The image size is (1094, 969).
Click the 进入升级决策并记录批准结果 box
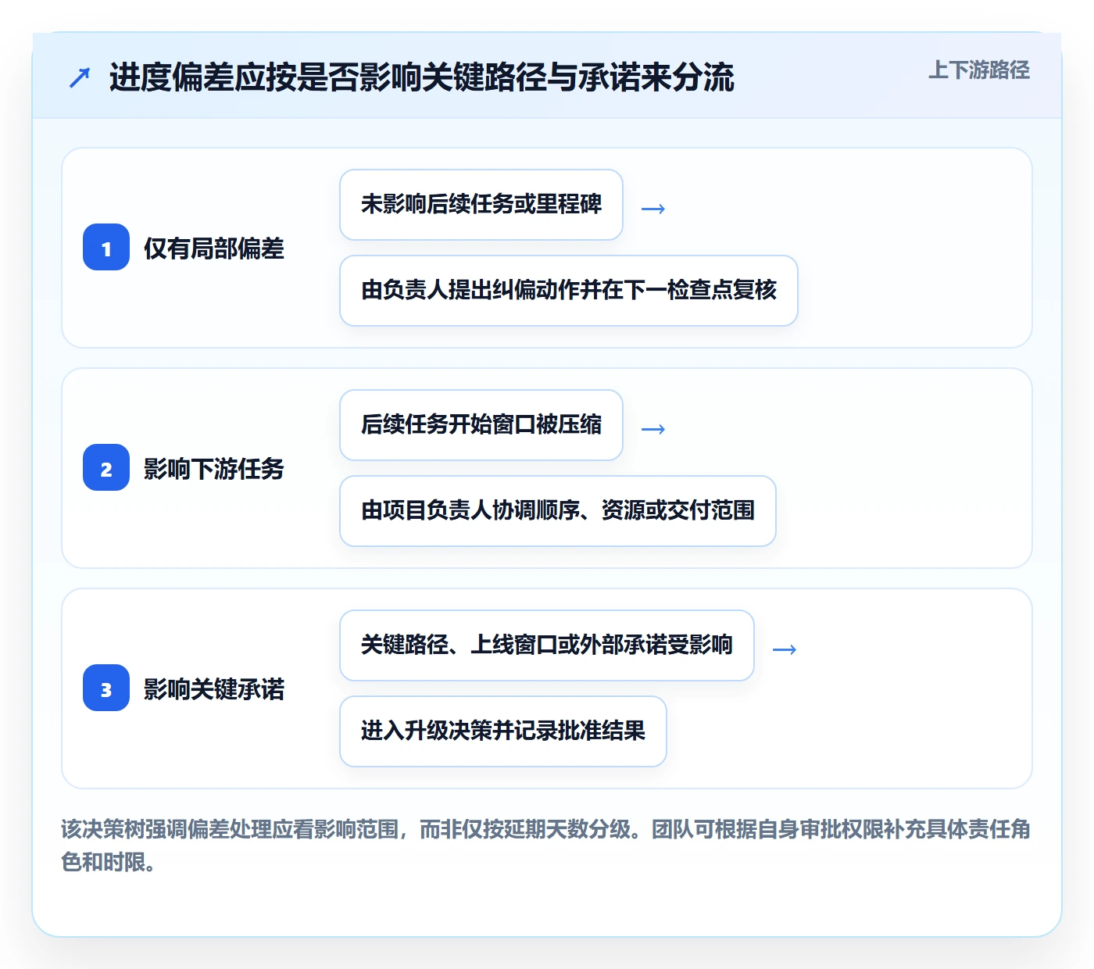coord(503,731)
